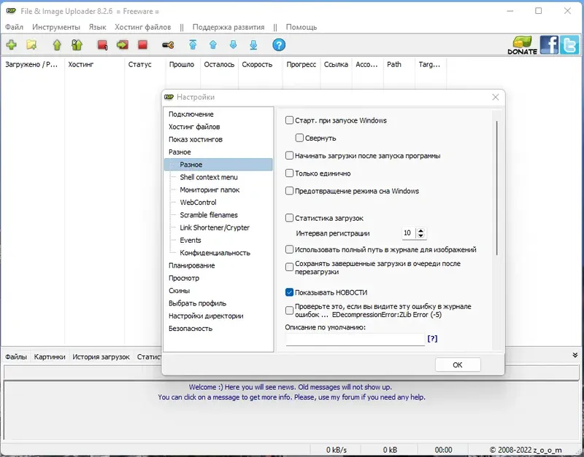Click the move up blue arrow icon
The height and width of the screenshot is (457, 584).
click(213, 45)
